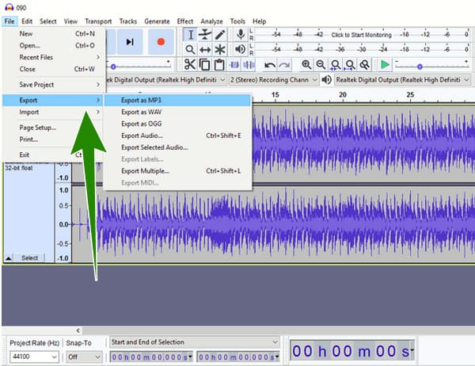Click the red Record button
This screenshot has height=366, width=475.
click(x=161, y=42)
